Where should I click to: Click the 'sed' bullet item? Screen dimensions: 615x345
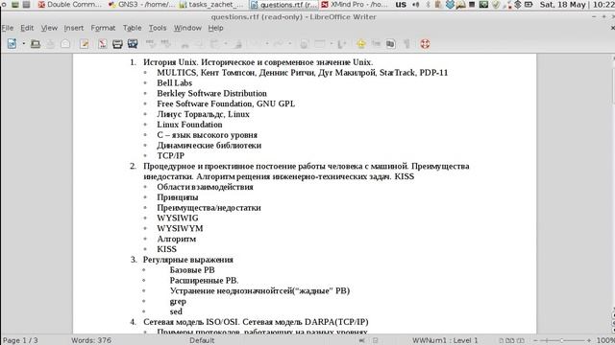(x=176, y=311)
